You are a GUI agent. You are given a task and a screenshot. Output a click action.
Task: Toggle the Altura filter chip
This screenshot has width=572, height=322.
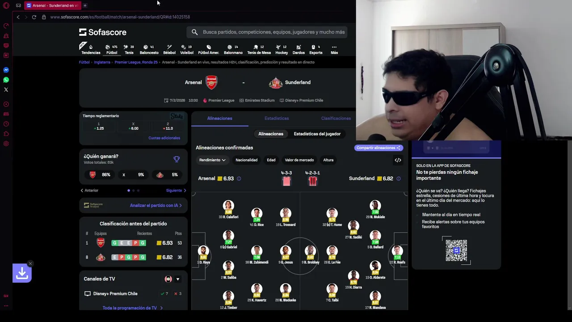click(x=328, y=160)
